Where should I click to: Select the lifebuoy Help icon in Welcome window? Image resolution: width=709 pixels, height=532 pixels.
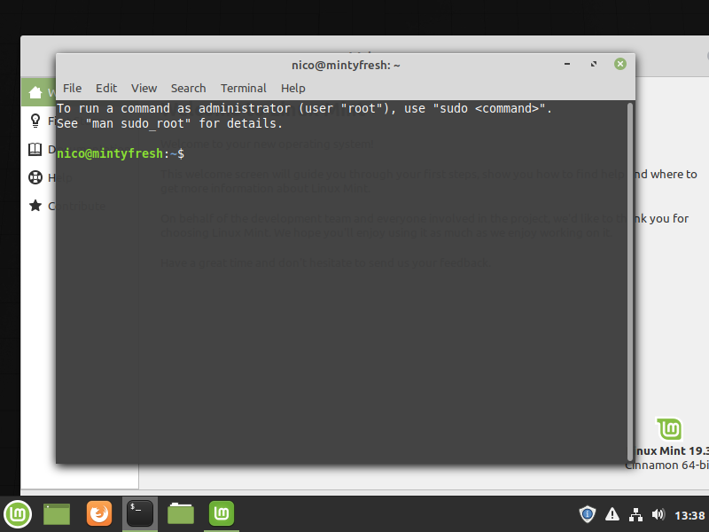tap(35, 177)
